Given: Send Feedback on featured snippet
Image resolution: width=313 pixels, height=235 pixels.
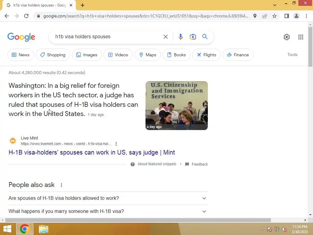Looking at the screenshot, I should [x=200, y=164].
